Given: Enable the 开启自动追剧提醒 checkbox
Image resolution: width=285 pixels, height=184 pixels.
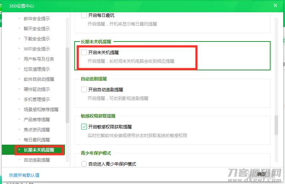Looking at the screenshot, I should click(84, 89).
